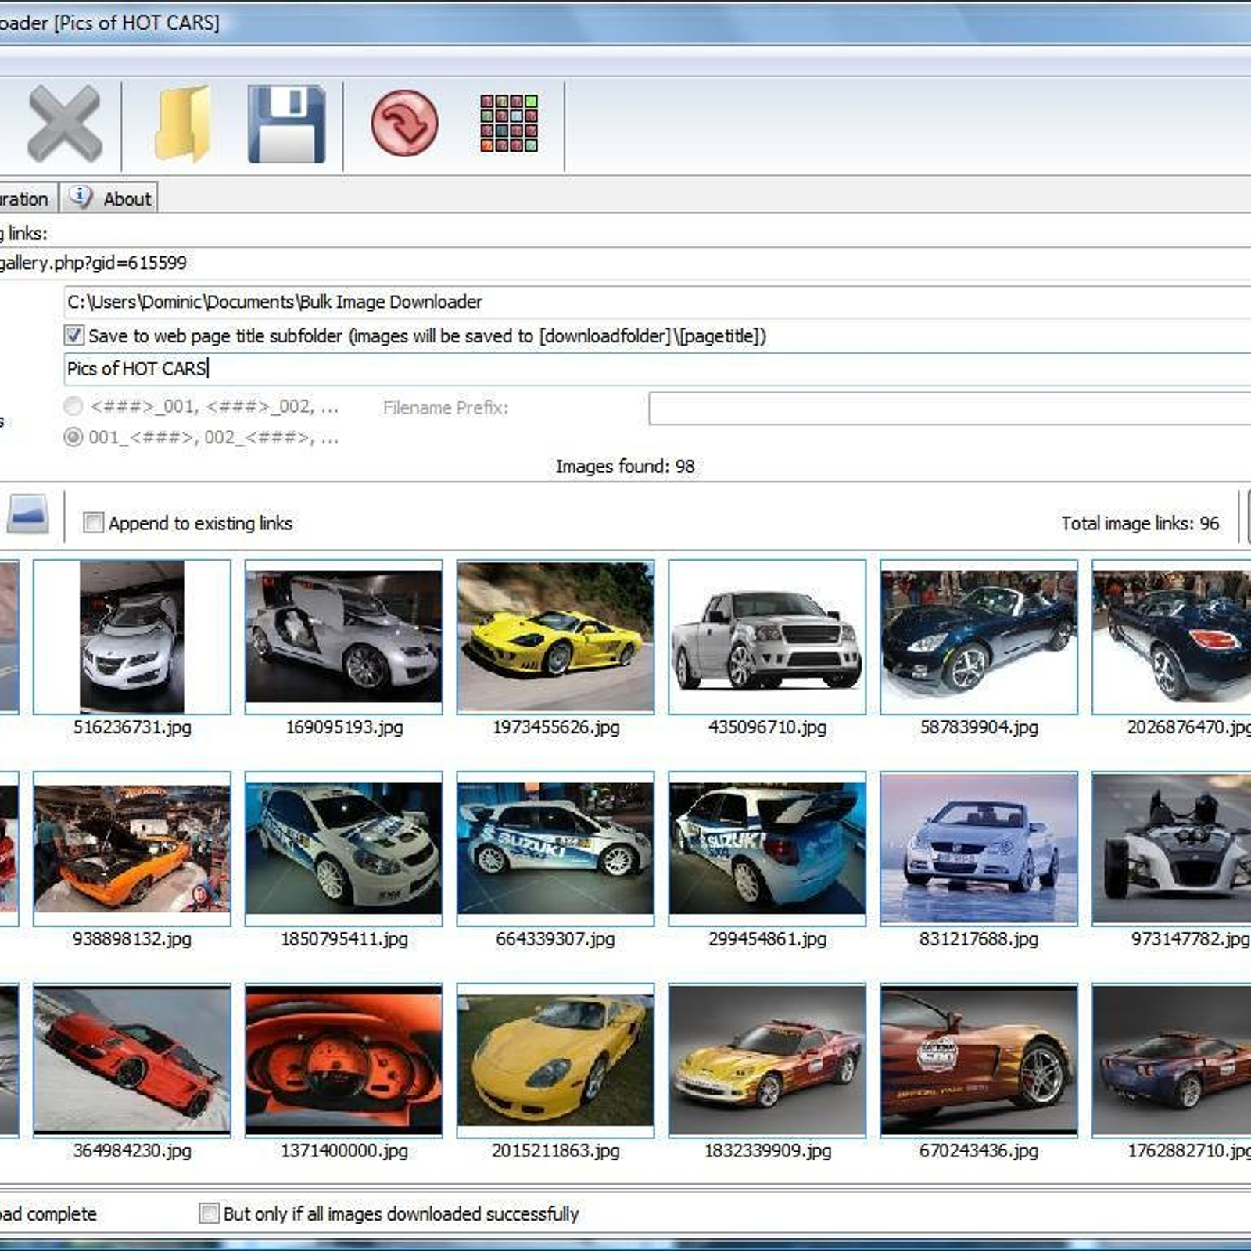Image resolution: width=1251 pixels, height=1251 pixels.
Task: Select orange car thumbnail 938898132.jpg
Action: pyautogui.click(x=132, y=848)
